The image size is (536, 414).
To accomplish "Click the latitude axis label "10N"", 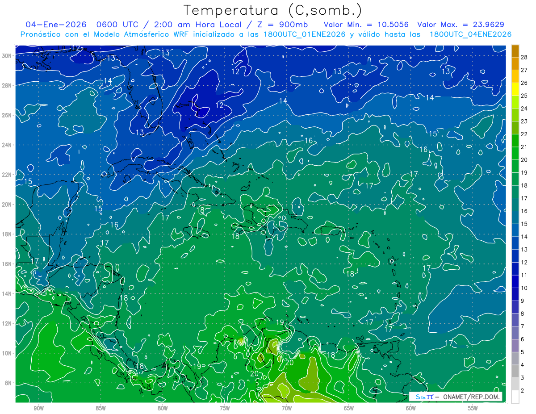I will tap(8, 353).
